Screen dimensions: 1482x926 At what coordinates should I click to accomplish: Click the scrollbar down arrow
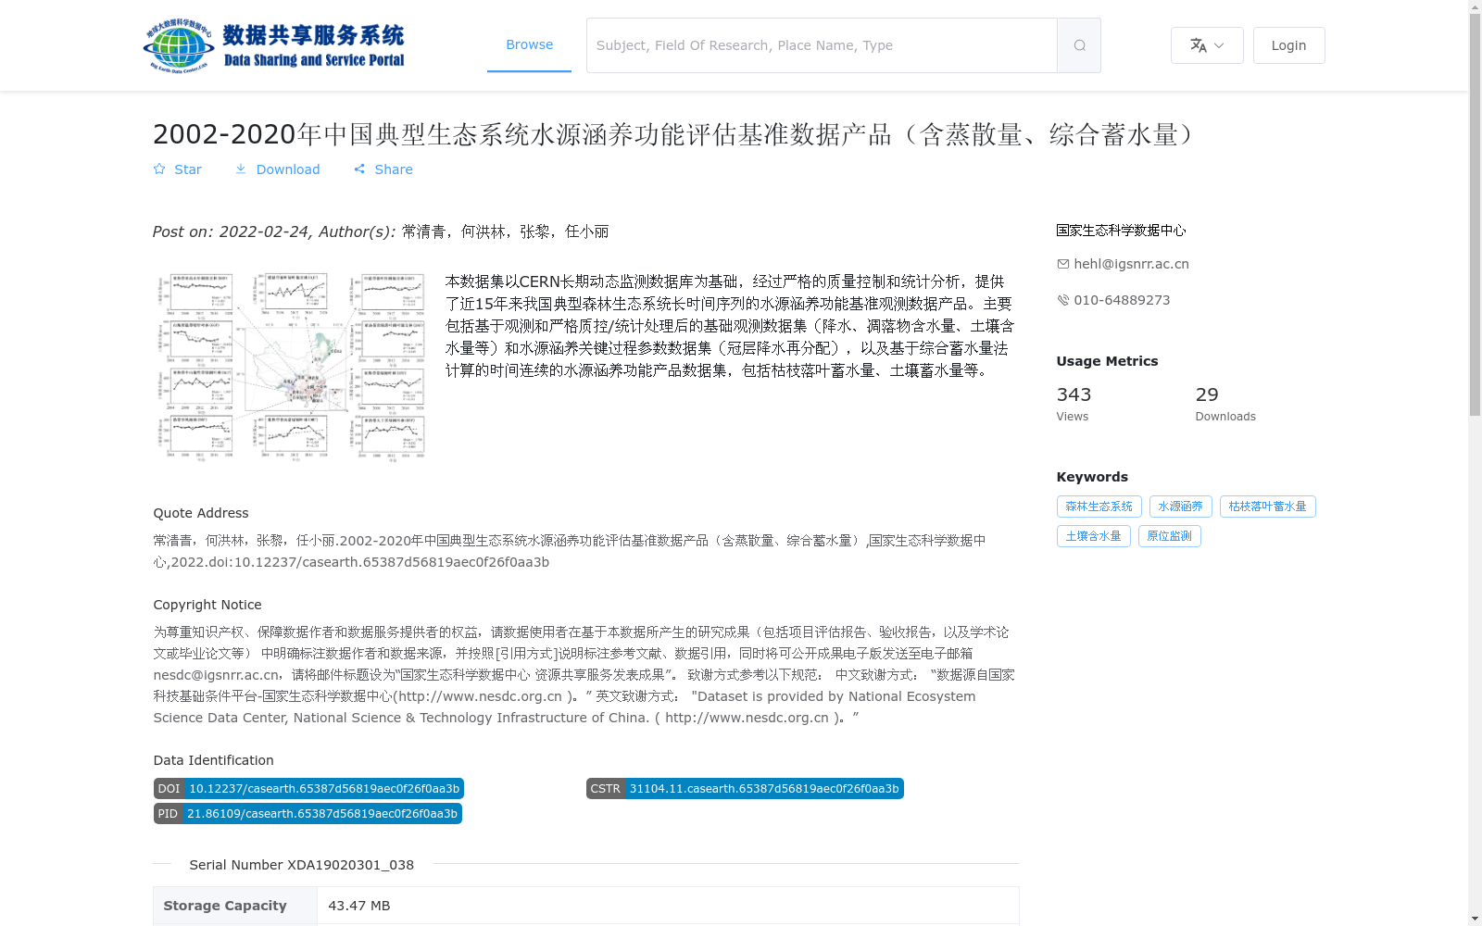tap(1475, 919)
